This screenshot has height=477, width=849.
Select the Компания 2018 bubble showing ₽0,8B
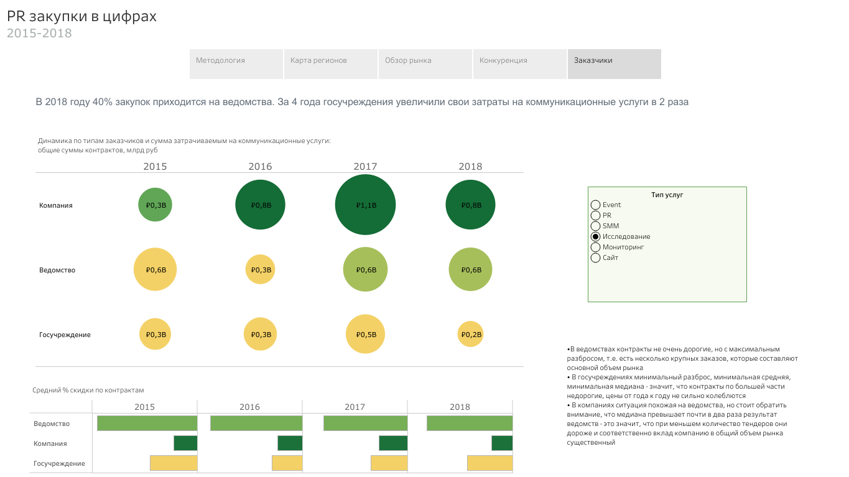(x=470, y=205)
